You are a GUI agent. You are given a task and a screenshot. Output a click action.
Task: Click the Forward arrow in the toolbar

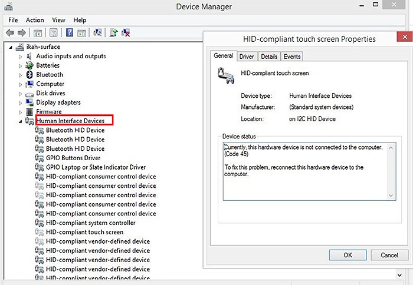tap(22, 33)
